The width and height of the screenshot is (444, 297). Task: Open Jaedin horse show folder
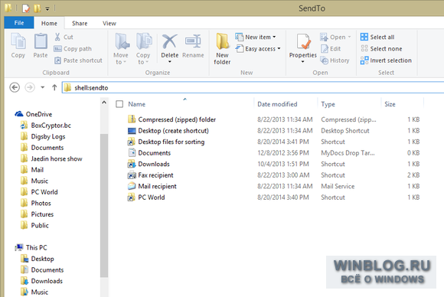[52, 159]
